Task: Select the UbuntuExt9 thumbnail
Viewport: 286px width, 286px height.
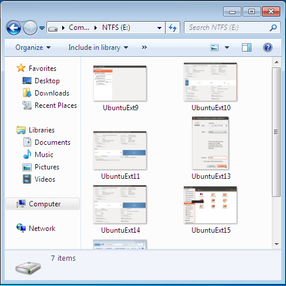Action: tap(120, 83)
